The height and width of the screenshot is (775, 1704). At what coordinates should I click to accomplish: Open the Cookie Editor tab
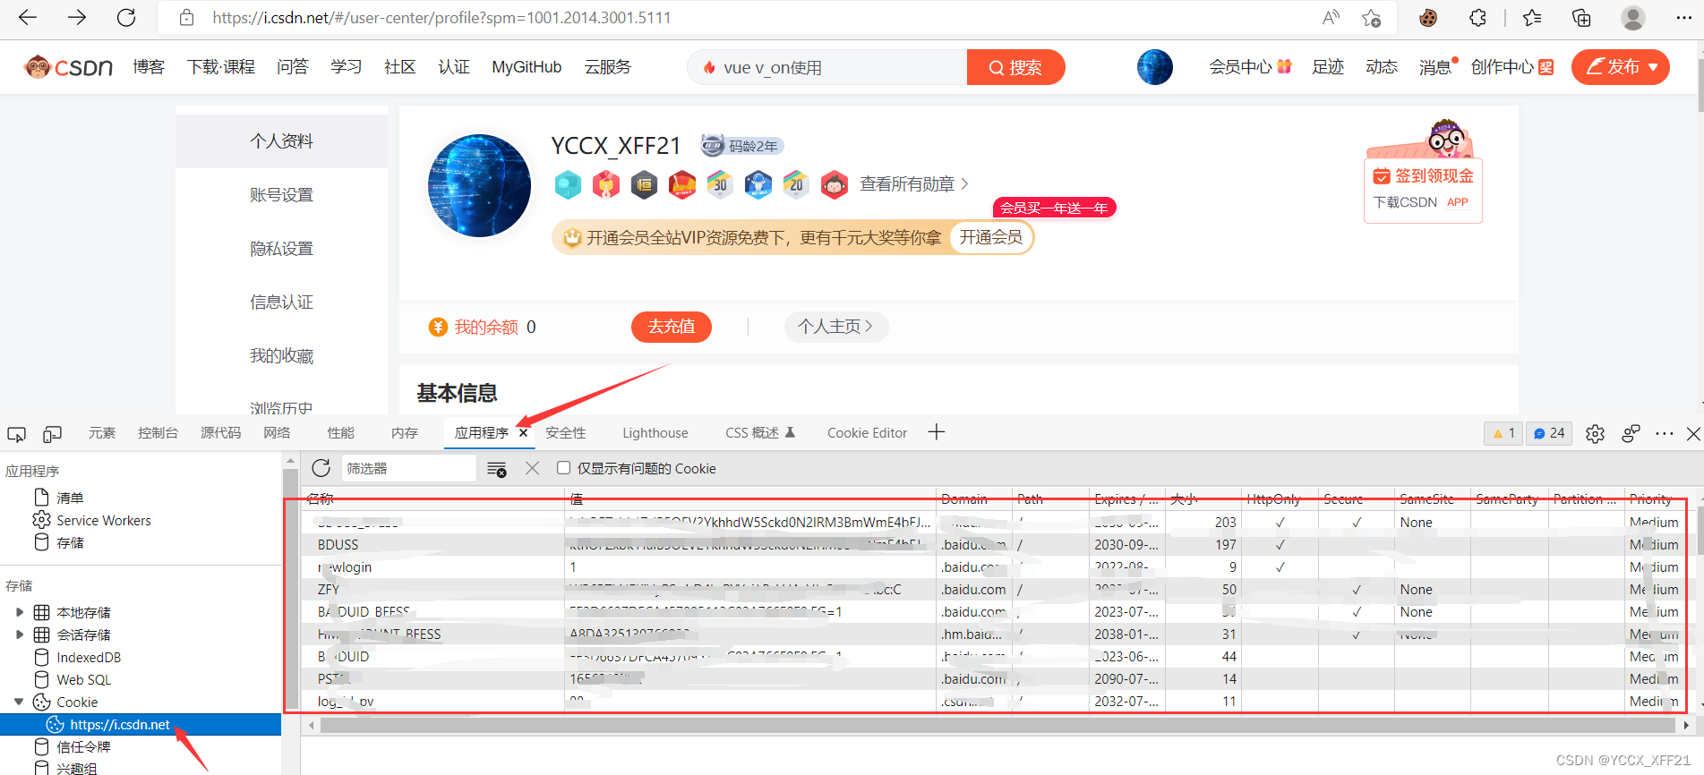coord(867,433)
